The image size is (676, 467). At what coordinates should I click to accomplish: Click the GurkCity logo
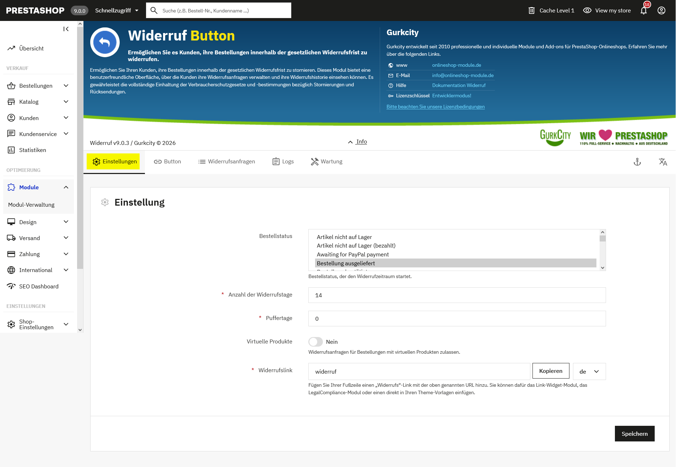tap(555, 137)
